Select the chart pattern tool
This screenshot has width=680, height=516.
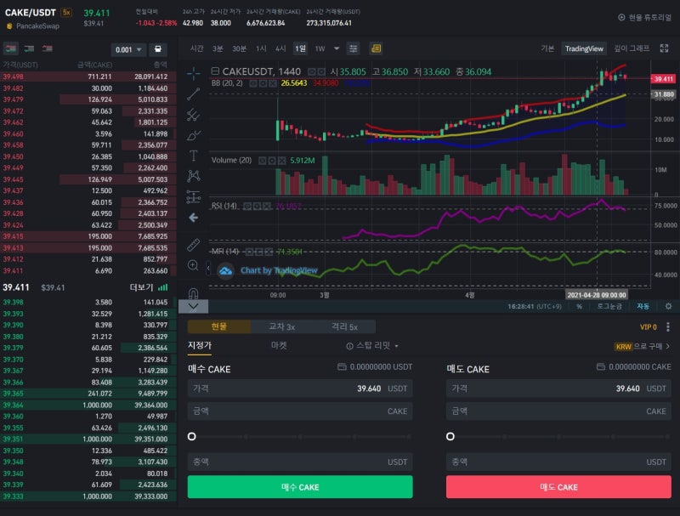click(194, 176)
